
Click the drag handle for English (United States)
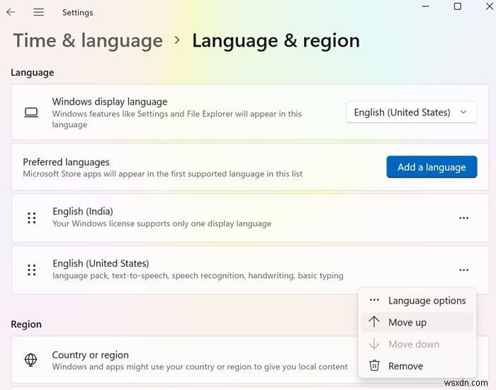pos(31,270)
